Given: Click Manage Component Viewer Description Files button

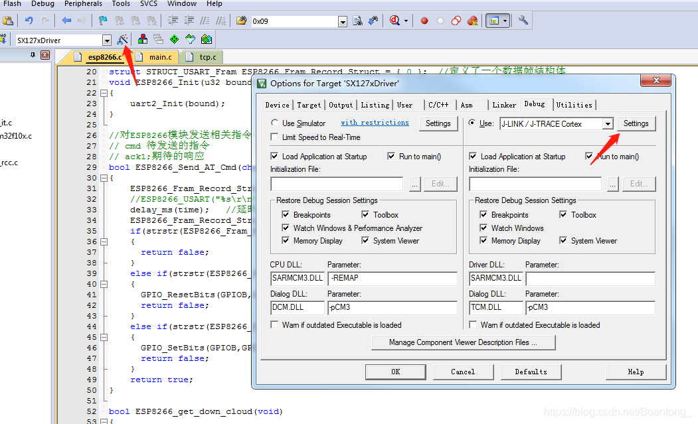Looking at the screenshot, I should coord(463,342).
